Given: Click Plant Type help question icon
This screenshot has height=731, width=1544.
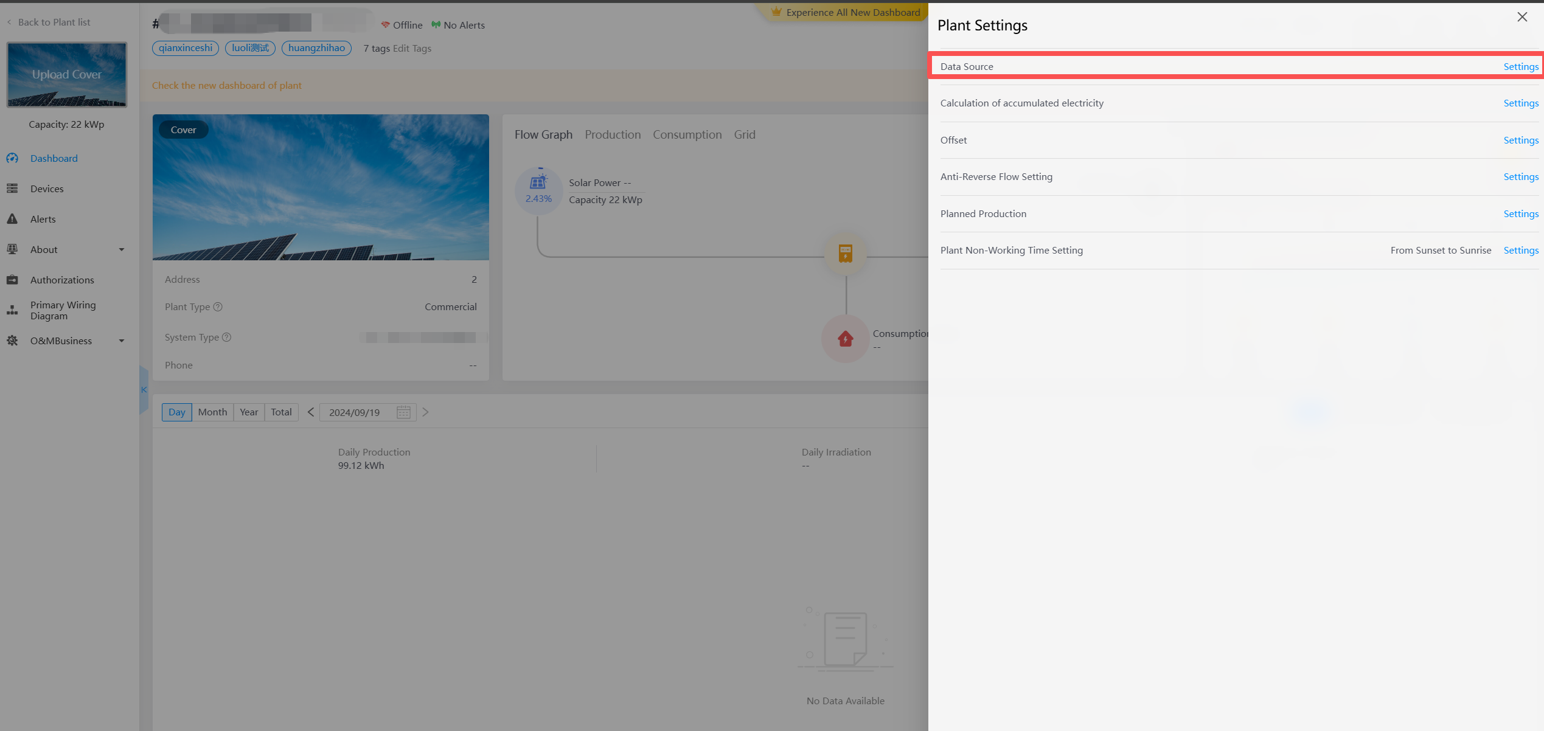Looking at the screenshot, I should click(218, 307).
